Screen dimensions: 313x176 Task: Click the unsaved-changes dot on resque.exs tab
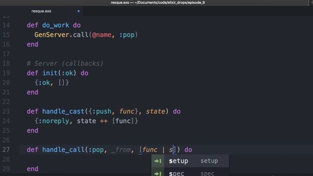pos(79,11)
